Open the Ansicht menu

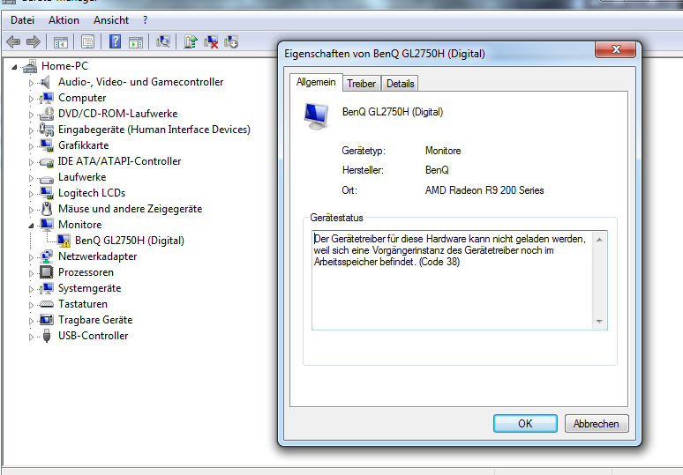[x=111, y=20]
